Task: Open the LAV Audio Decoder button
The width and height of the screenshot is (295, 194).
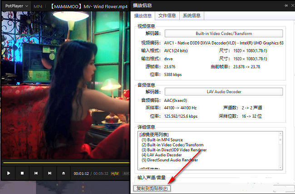Action: [x=224, y=92]
